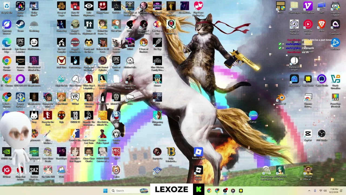Select the Mail Time icon
346x195 pixels.
(x=61, y=63)
